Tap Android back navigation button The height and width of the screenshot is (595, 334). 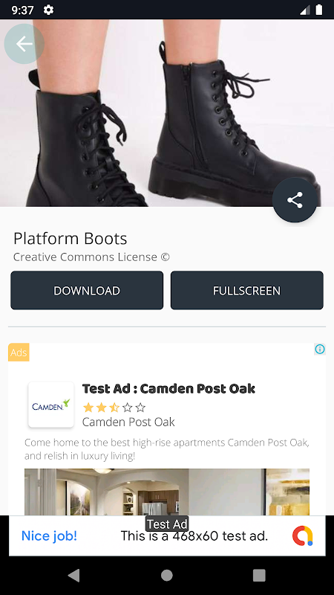click(x=73, y=575)
